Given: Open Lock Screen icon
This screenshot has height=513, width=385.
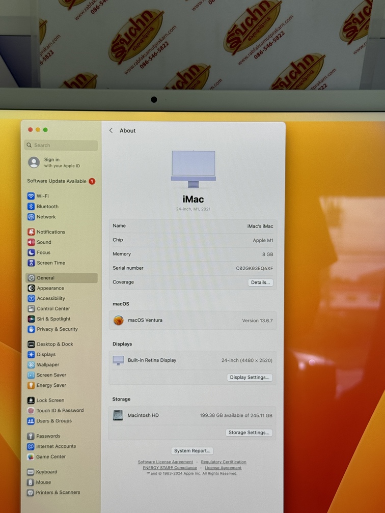Looking at the screenshot, I should point(31,401).
